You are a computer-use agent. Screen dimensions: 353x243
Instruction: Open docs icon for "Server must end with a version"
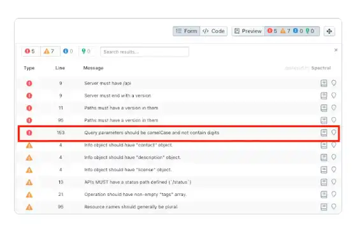click(x=324, y=95)
